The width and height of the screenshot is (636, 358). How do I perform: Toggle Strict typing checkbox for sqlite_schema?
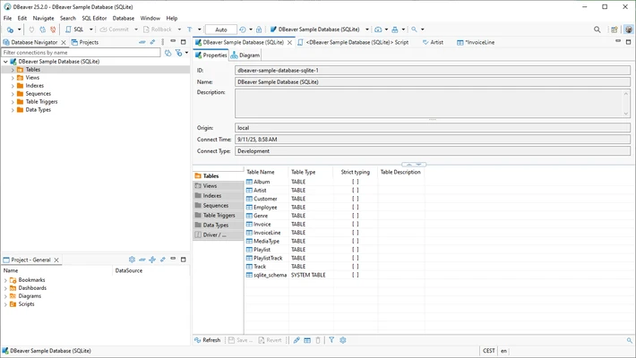point(356,275)
